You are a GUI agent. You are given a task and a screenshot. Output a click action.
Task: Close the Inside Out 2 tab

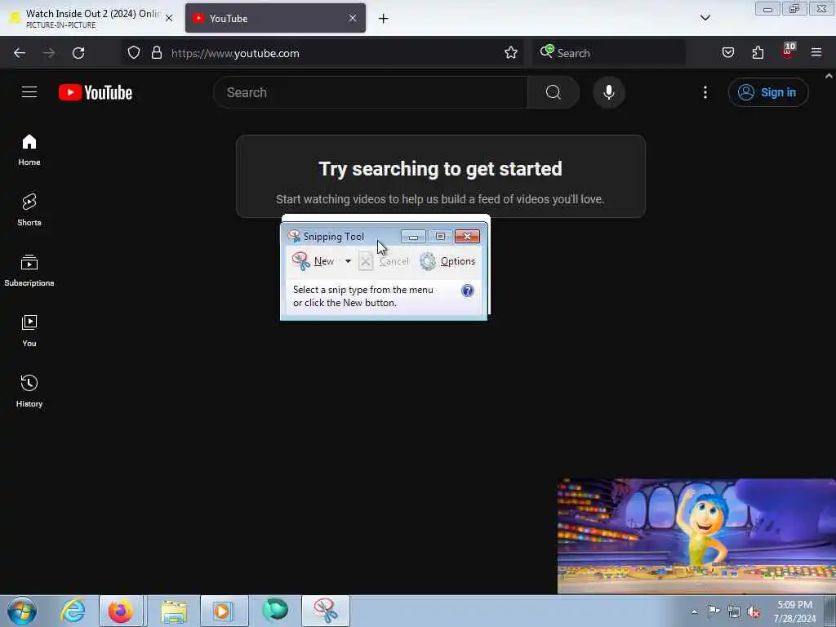169,18
